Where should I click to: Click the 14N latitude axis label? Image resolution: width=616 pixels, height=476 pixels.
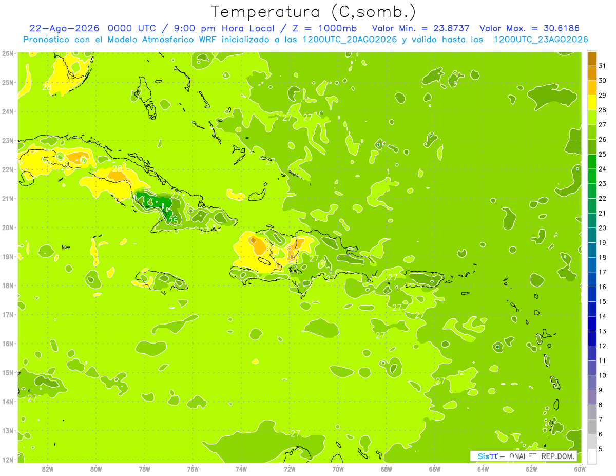click(7, 402)
